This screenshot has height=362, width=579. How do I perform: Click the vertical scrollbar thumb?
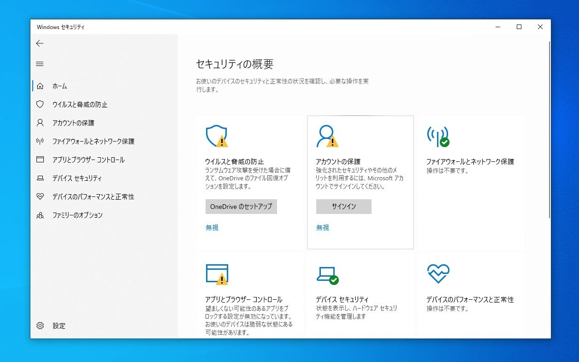click(549, 130)
